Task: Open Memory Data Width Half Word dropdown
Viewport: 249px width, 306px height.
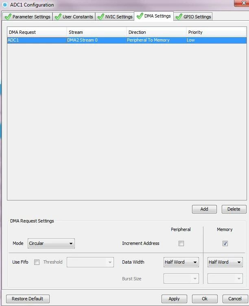Action: [x=225, y=262]
